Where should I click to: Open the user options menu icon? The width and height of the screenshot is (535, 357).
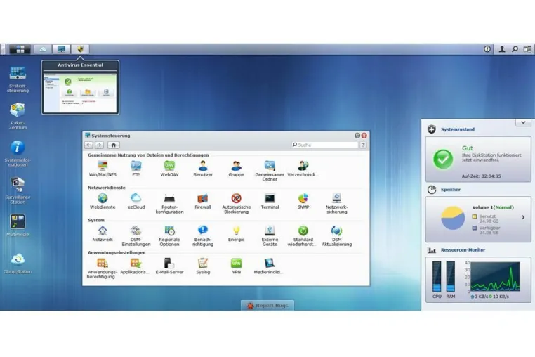(x=502, y=49)
